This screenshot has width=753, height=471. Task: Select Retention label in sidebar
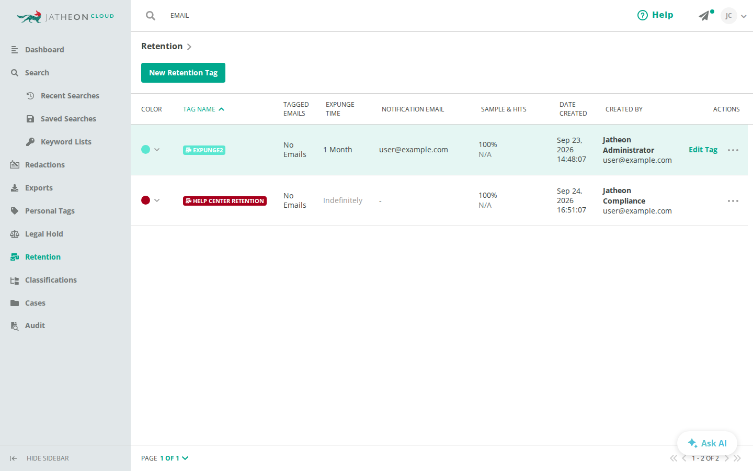pos(43,257)
